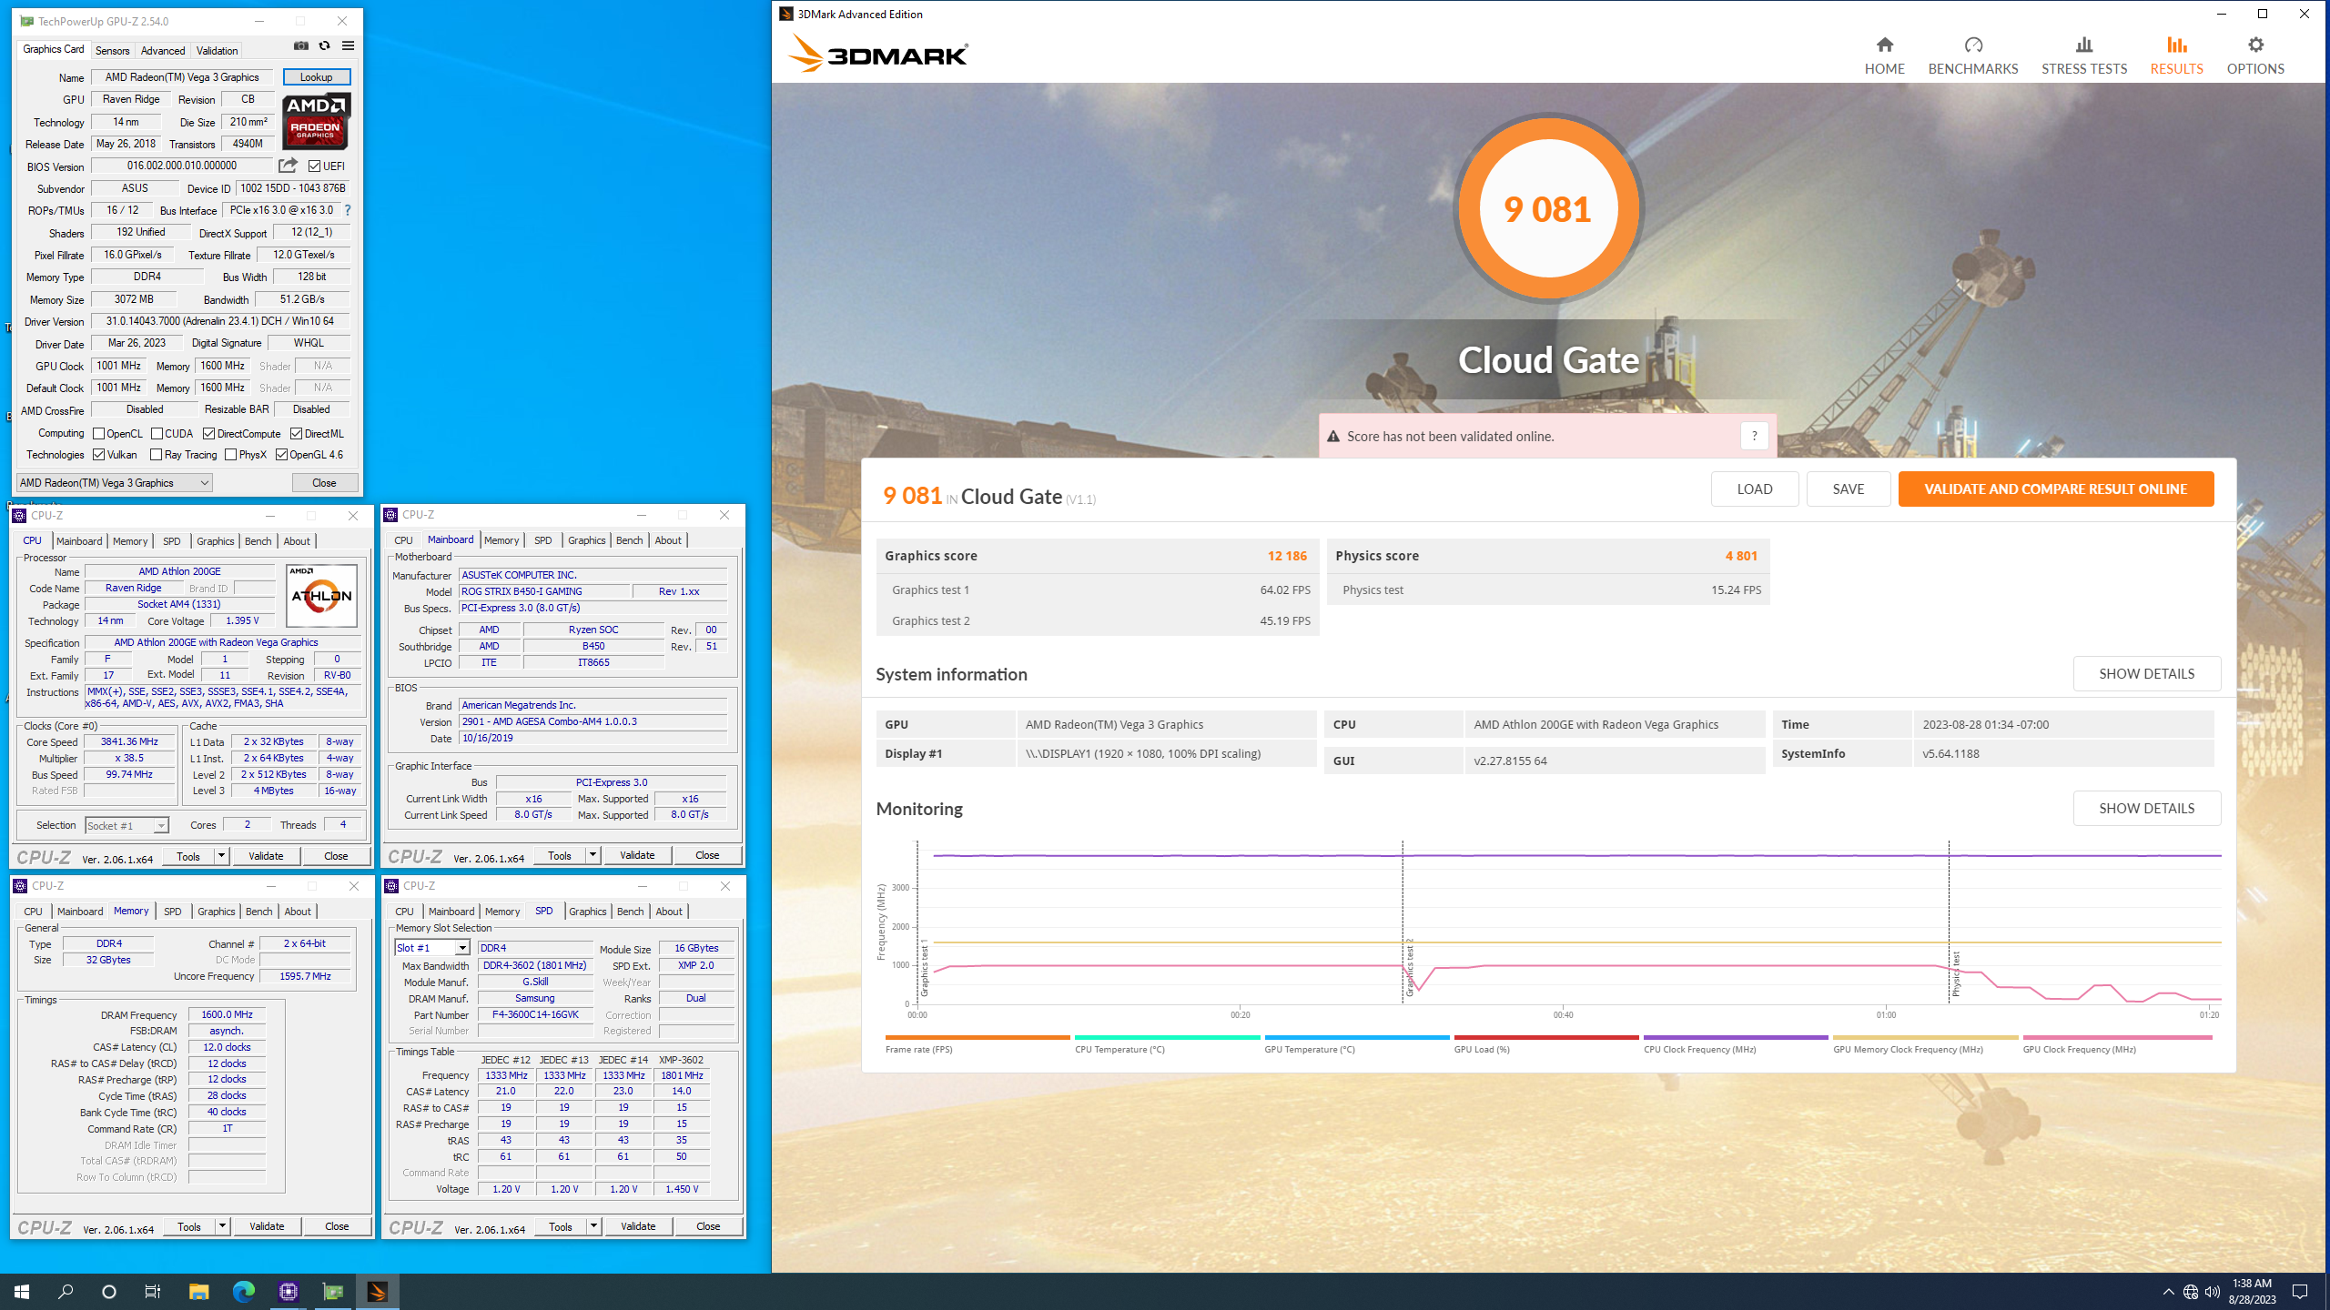2330x1310 pixels.
Task: Expand Tools dropdown arrow in CPU-Z Mainboard window
Action: point(593,855)
